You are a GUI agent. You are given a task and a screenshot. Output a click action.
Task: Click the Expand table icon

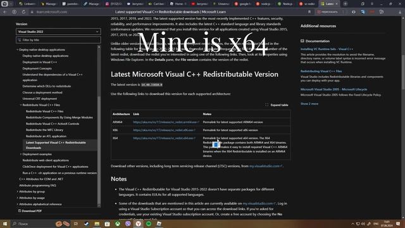click(267, 105)
